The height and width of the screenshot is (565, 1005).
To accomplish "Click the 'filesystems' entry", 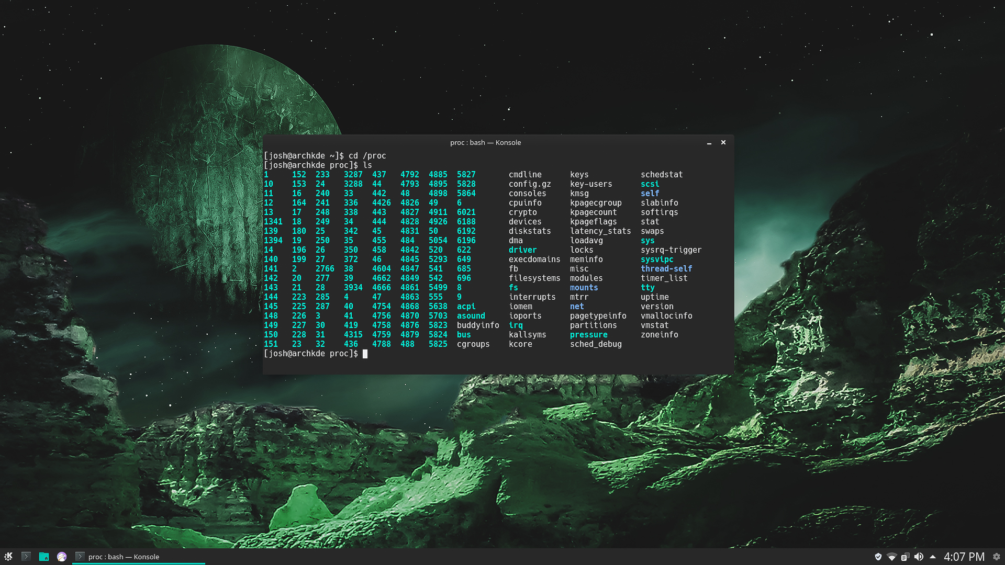I will point(534,278).
